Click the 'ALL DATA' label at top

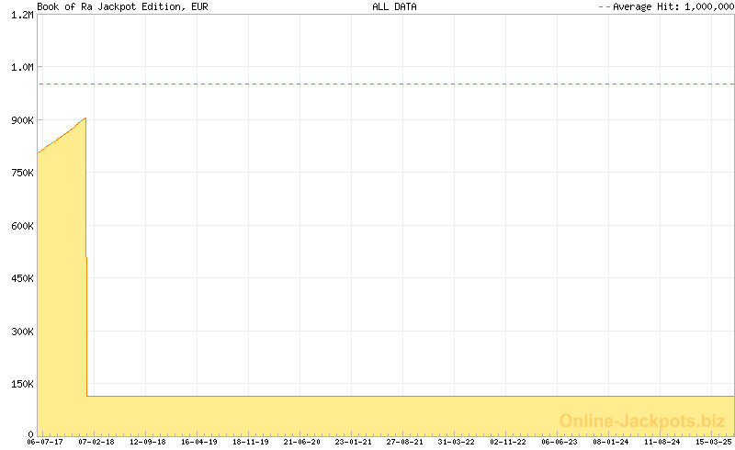[394, 6]
